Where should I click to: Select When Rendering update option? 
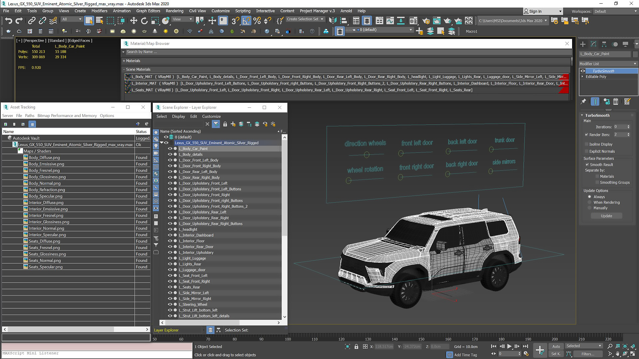click(589, 202)
